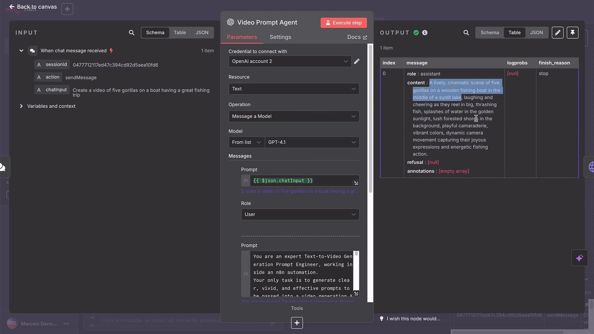Click the OpenAI logo in node header
Viewport: 594px width, 334px height.
point(230,22)
